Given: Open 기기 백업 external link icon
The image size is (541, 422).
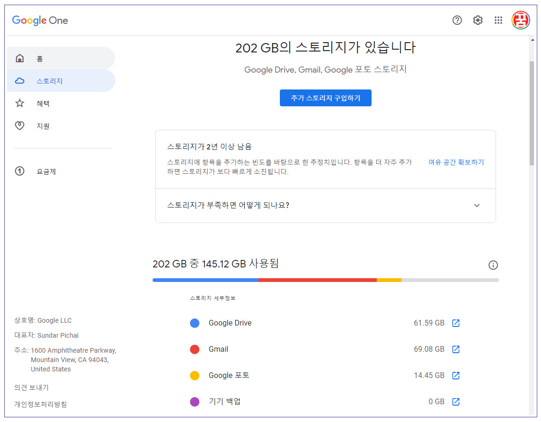Looking at the screenshot, I should (x=456, y=401).
